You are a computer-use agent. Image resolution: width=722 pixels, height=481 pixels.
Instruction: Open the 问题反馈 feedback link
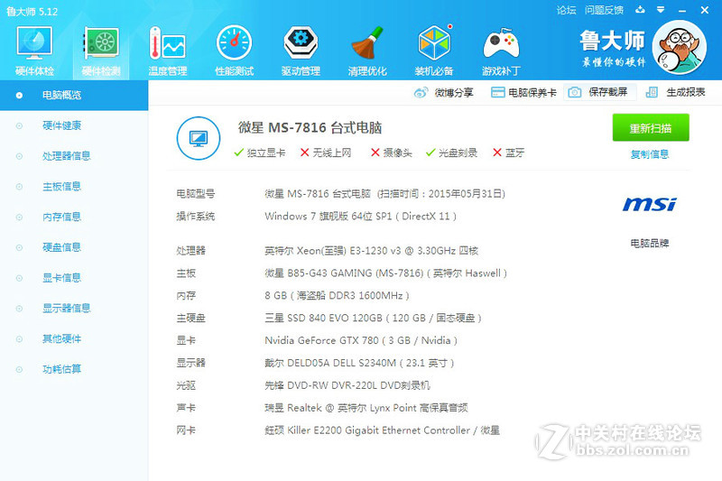604,10
